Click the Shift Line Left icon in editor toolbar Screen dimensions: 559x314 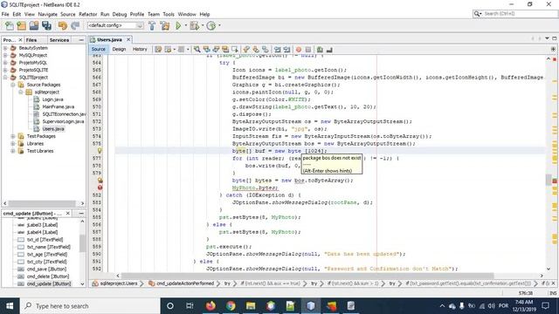278,50
